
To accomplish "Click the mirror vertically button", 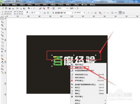I will click(x=48, y=13).
